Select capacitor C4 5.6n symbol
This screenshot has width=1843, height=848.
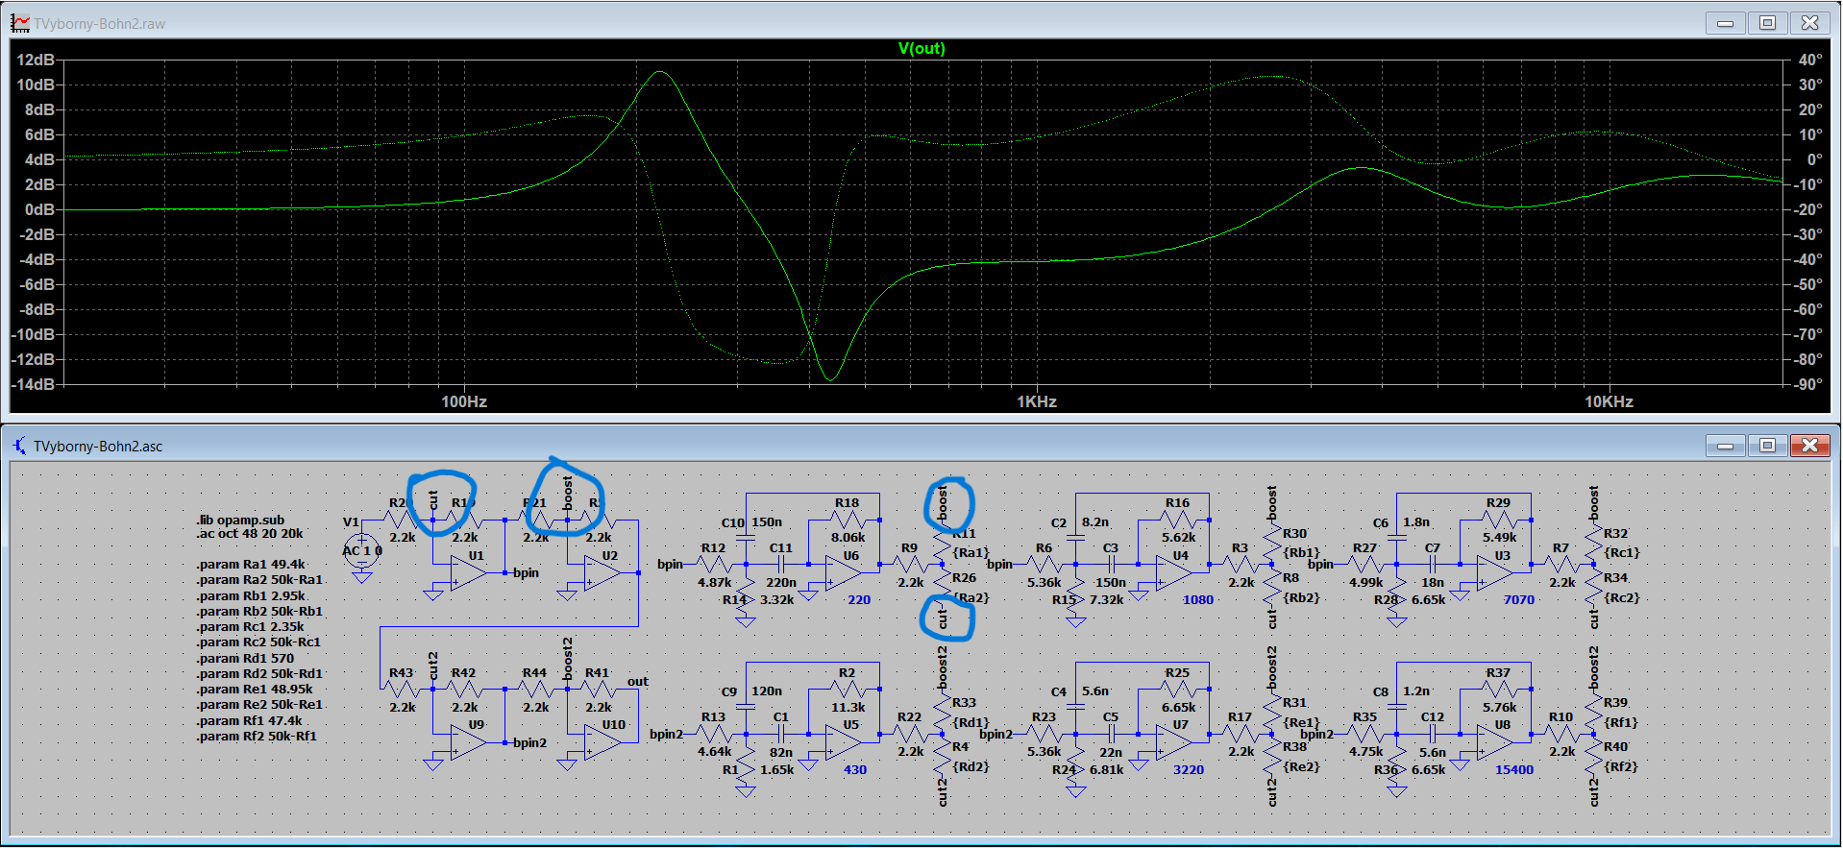1076,708
